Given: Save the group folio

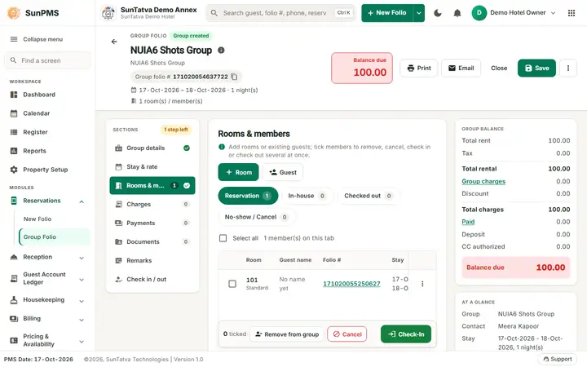Looking at the screenshot, I should (536, 69).
